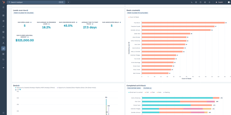
Task: Click info icon next to Deals title
Action: [19, 86]
